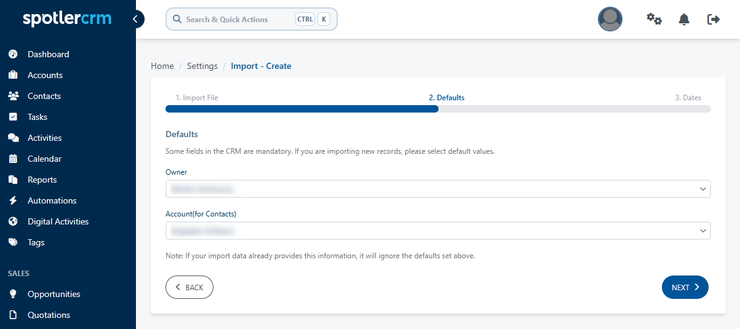This screenshot has height=329, width=740.
Task: Click the CTRL key badge
Action: pos(305,19)
